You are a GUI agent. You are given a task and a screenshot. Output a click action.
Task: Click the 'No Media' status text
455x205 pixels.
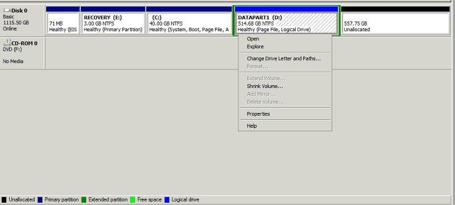click(13, 61)
